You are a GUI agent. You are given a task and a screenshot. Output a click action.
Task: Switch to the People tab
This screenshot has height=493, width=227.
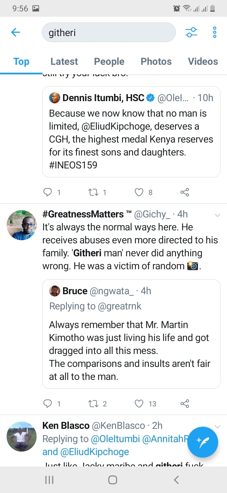click(109, 61)
